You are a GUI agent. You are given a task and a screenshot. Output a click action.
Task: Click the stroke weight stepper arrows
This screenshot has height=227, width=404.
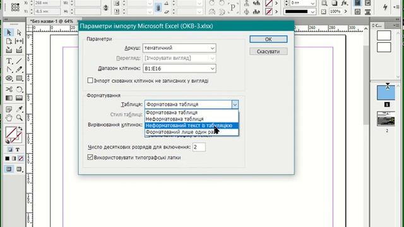286,3
